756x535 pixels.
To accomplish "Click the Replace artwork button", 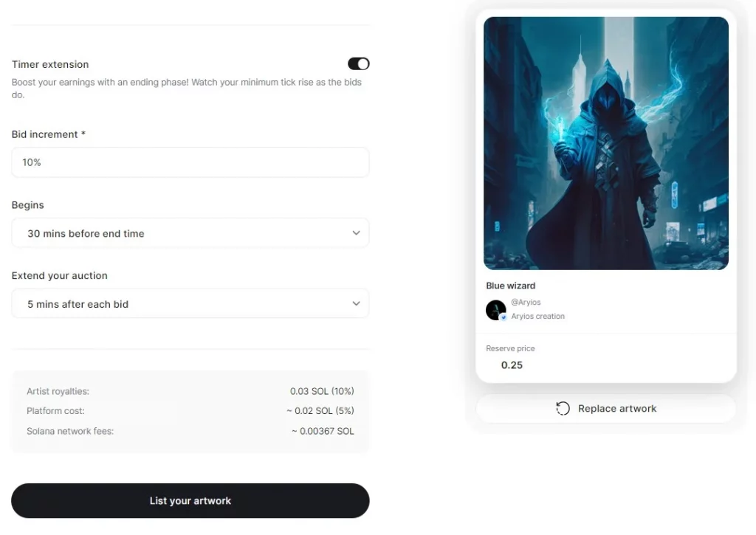I will coord(606,409).
